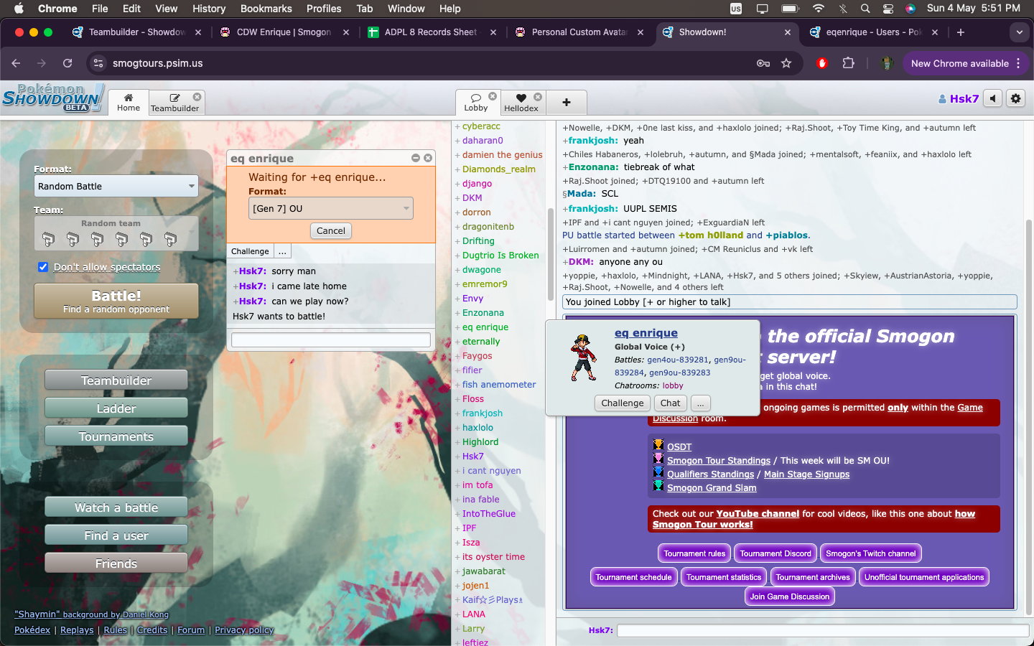1034x646 pixels.
Task: Click the first random team Pokémon slot
Action: pos(48,238)
